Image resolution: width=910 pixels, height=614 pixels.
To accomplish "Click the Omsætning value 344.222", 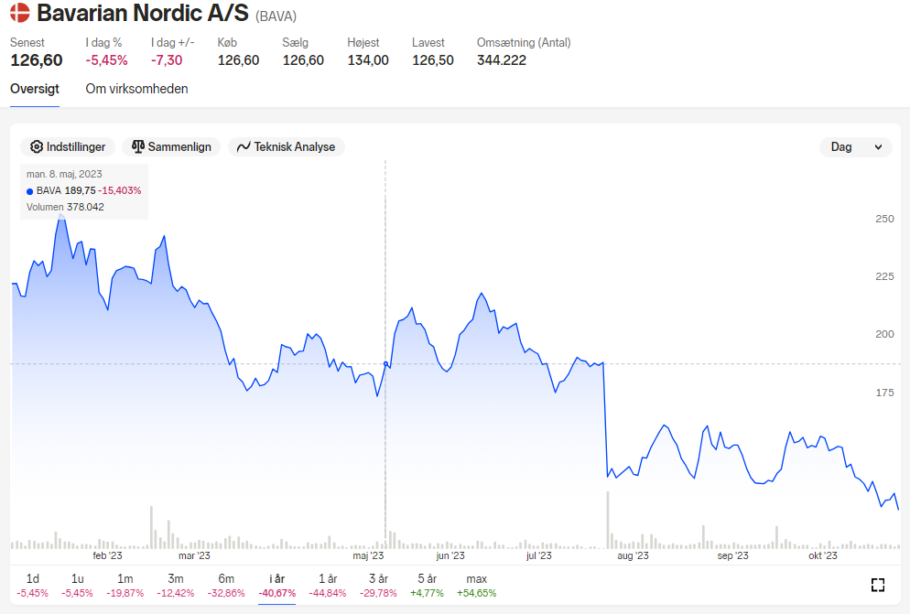I will pyautogui.click(x=502, y=60).
